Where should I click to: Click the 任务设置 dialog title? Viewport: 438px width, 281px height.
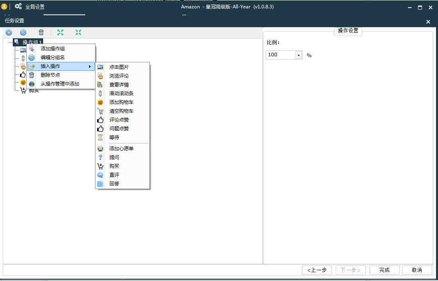point(14,21)
